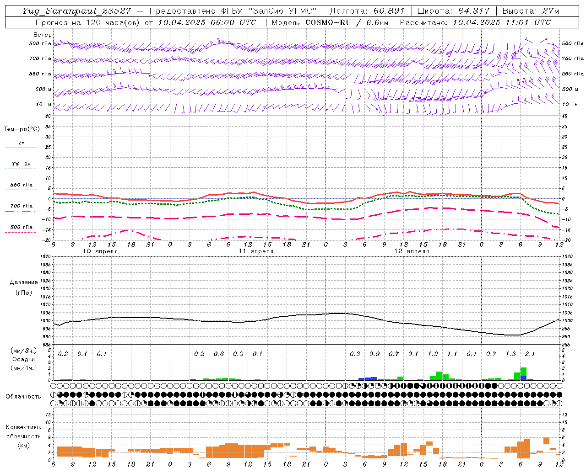Click the calculation time Рассчитано: 10.04.2025 11:01 UTC

(x=475, y=22)
